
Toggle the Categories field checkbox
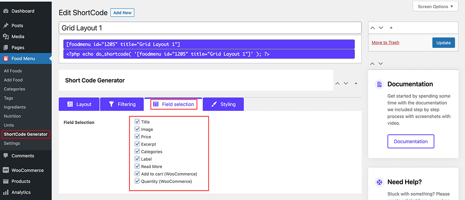point(137,151)
